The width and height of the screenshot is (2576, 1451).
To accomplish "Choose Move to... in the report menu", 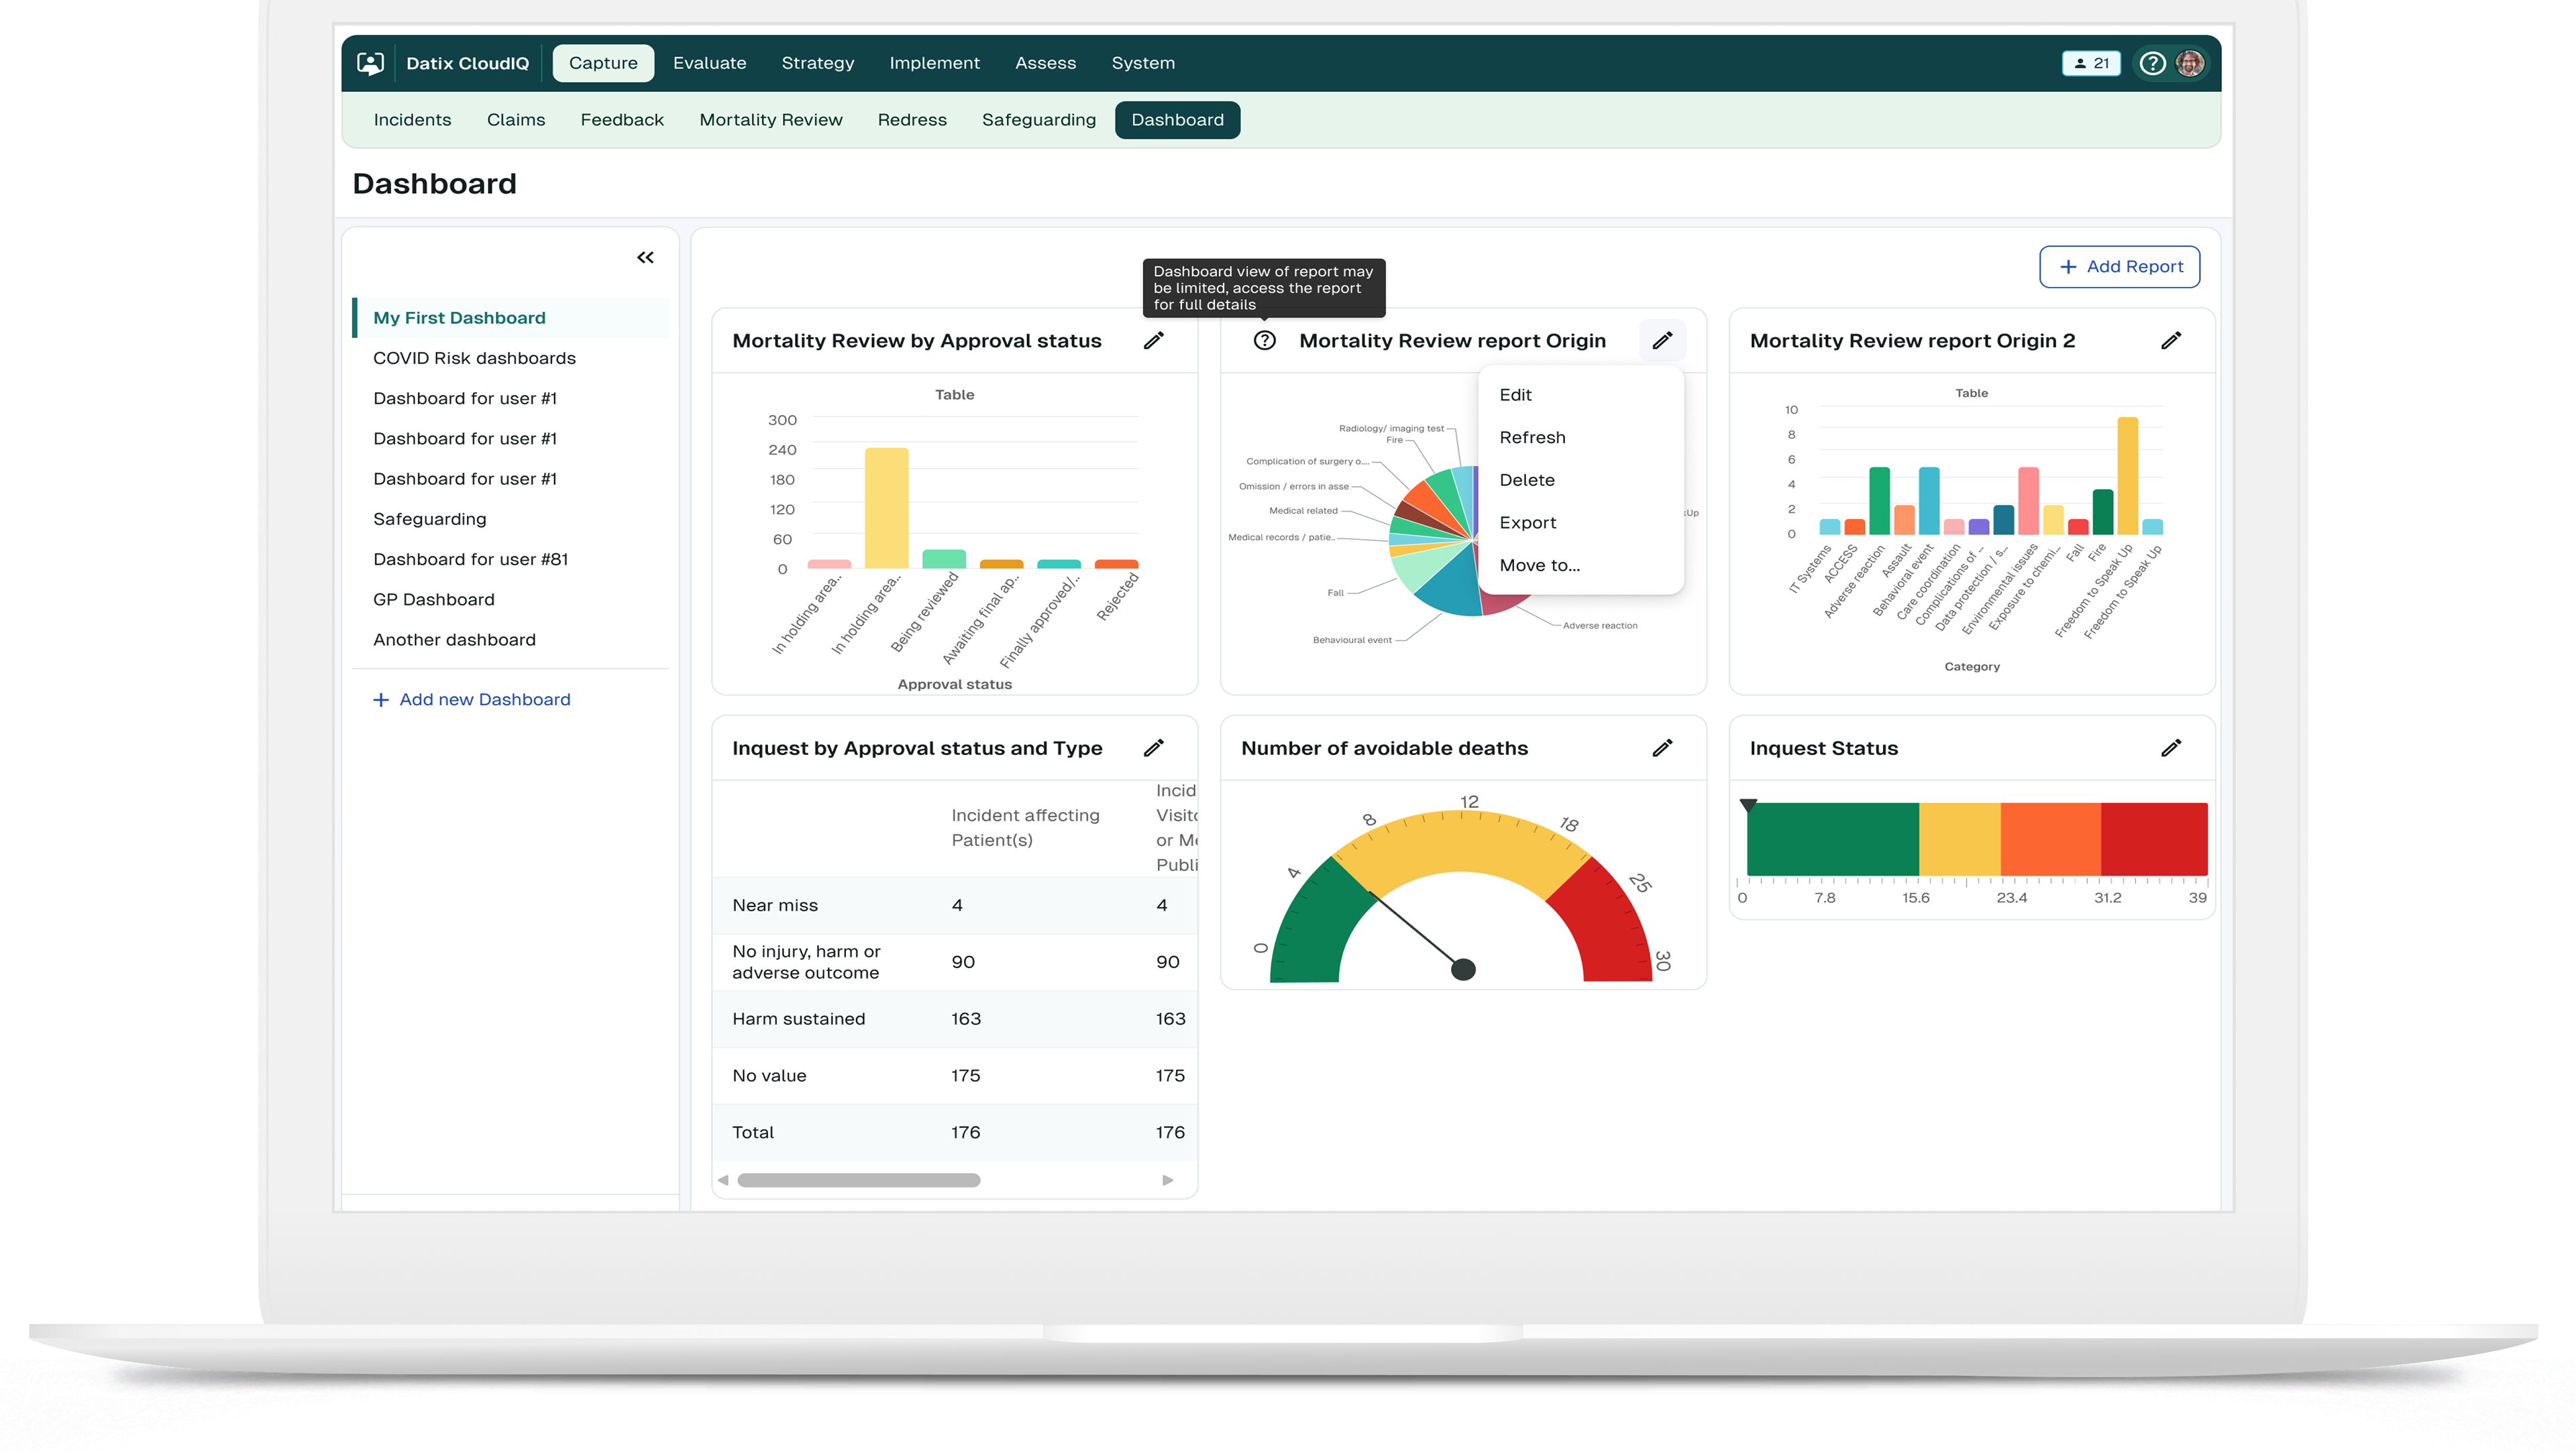I will 1539,565.
